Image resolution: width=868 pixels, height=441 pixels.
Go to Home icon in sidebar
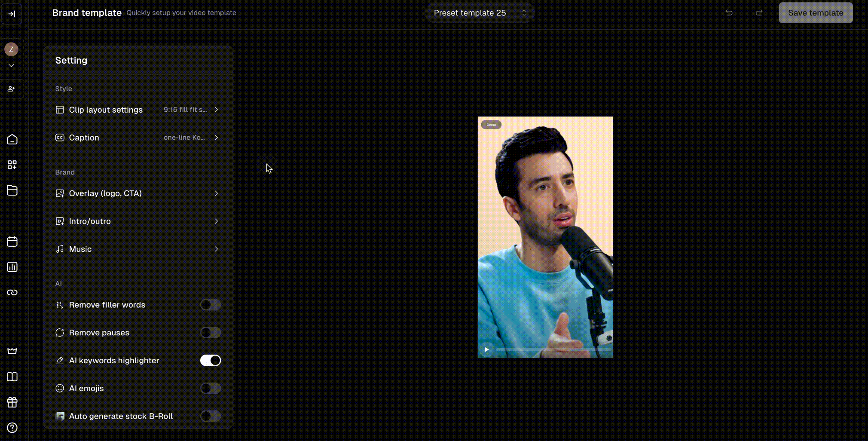click(x=12, y=139)
